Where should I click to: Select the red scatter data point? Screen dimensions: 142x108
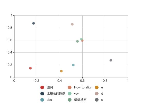[30, 68]
